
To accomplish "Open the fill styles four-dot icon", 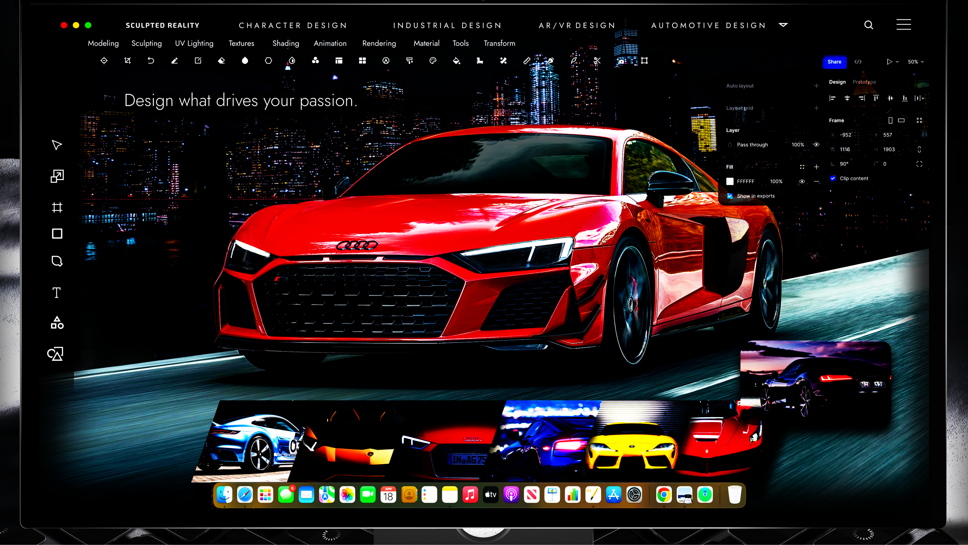I will click(802, 167).
